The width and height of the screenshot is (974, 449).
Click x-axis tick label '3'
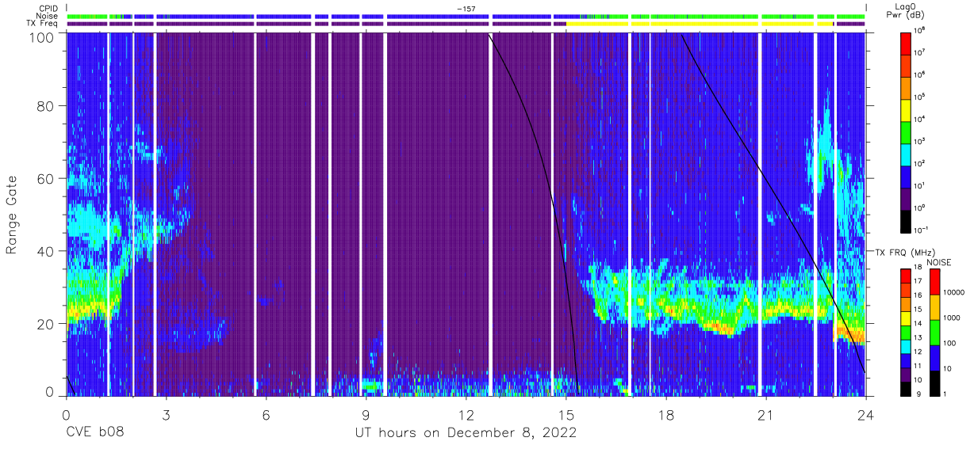pos(166,415)
